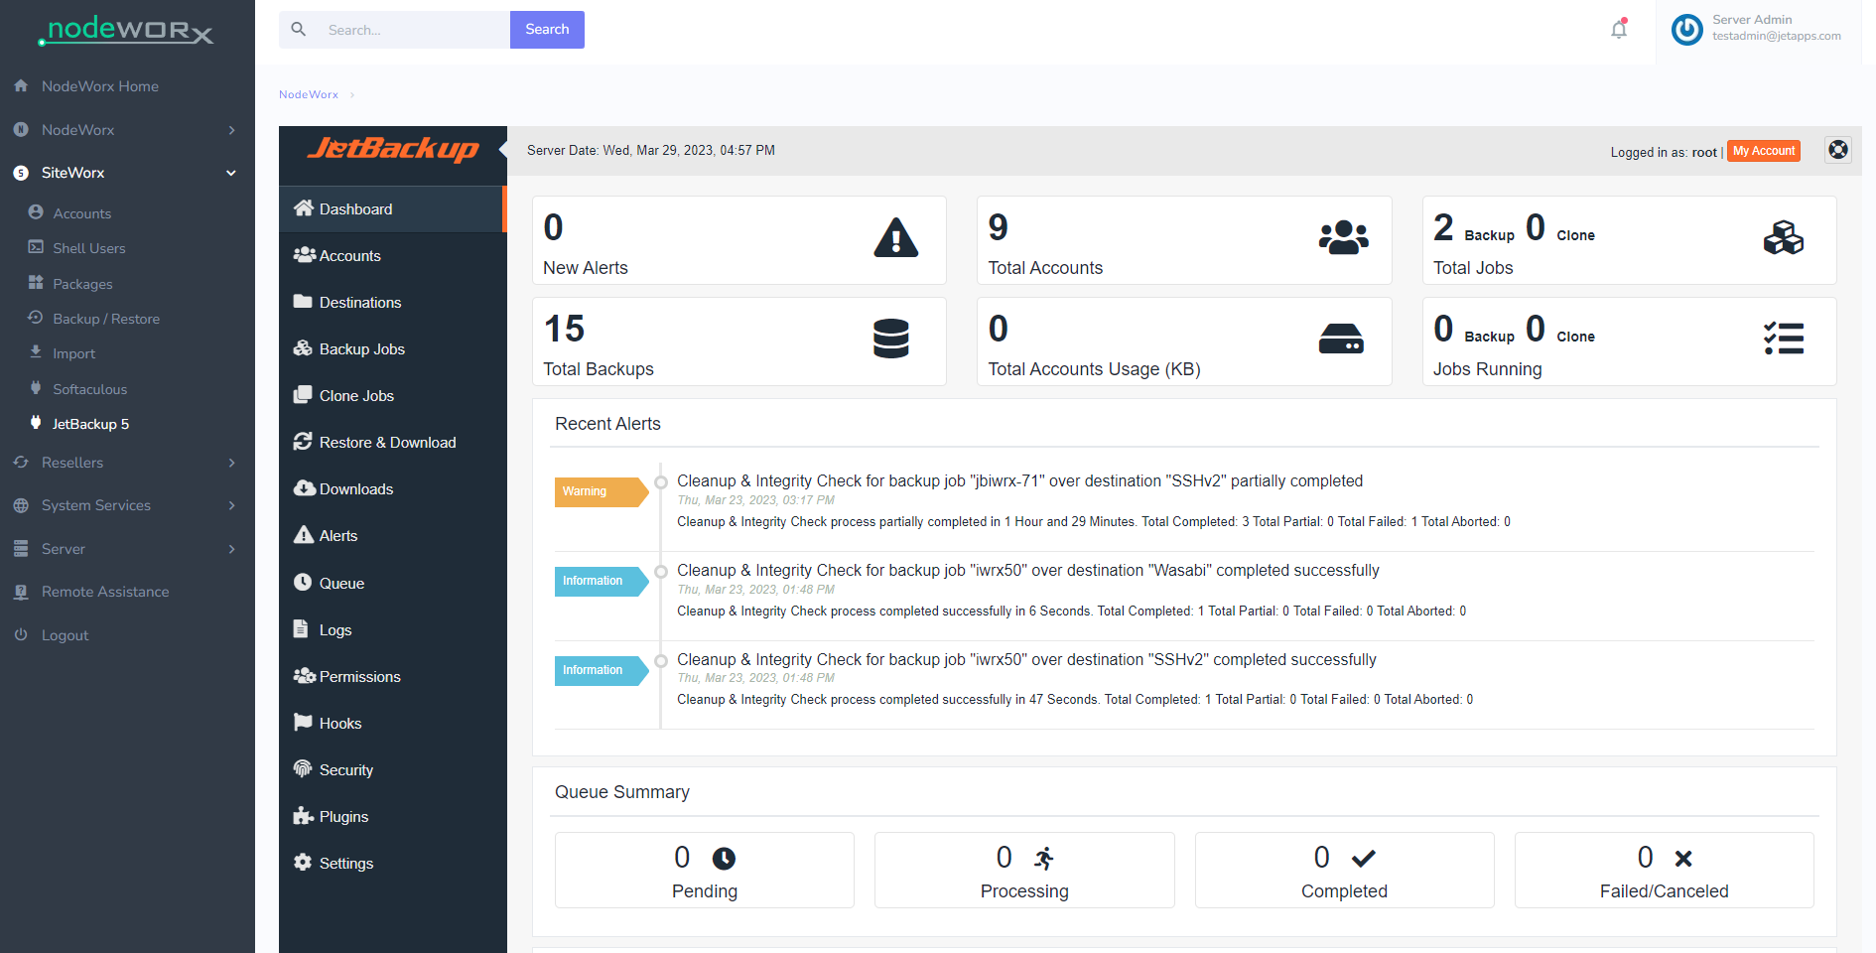Select JetBackup 5 in sidebar

click(90, 424)
